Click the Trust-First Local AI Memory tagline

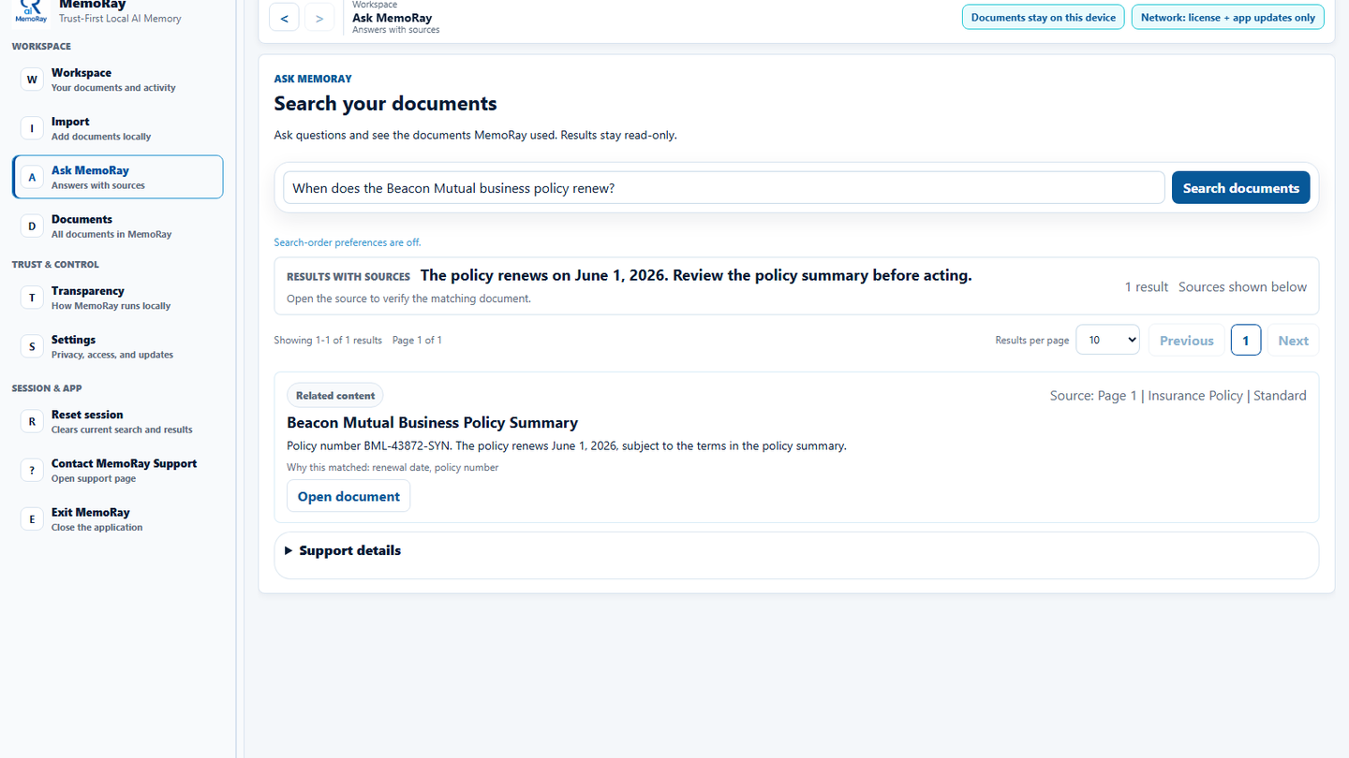tap(120, 19)
